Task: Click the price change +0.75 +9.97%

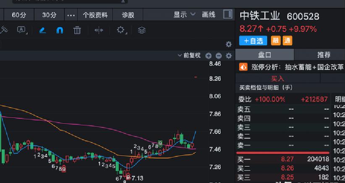Action: [x=291, y=29]
